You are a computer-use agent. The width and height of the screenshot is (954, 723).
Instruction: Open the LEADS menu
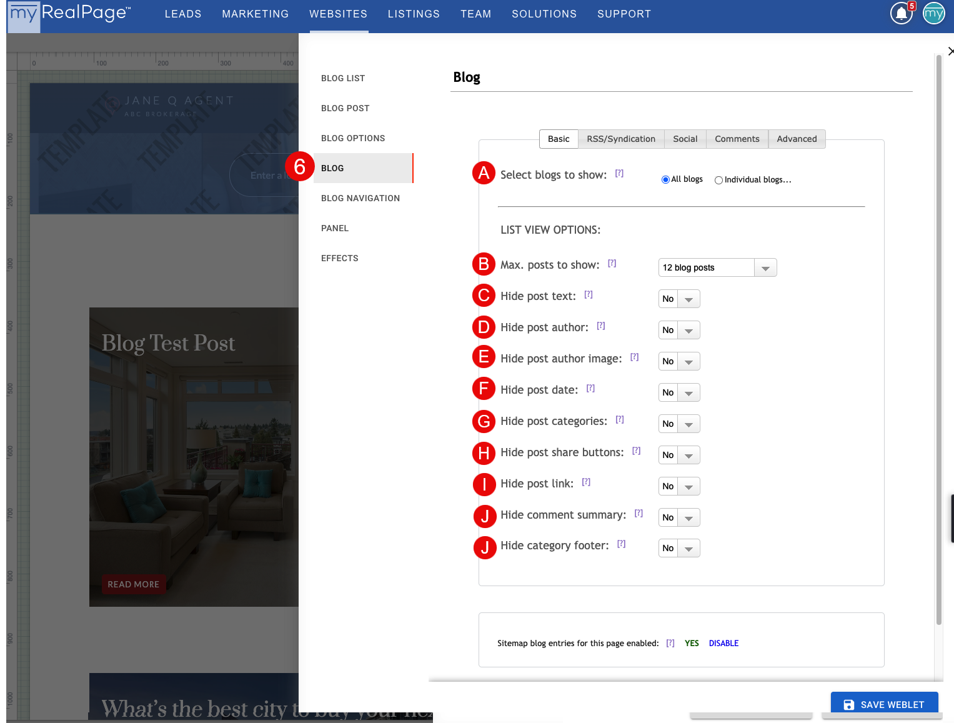coord(183,14)
